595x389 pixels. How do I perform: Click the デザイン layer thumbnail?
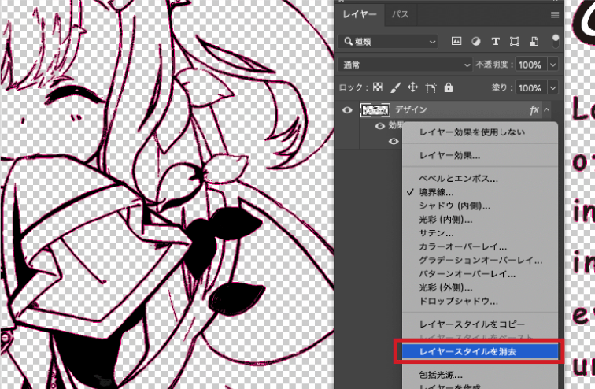[x=375, y=110]
